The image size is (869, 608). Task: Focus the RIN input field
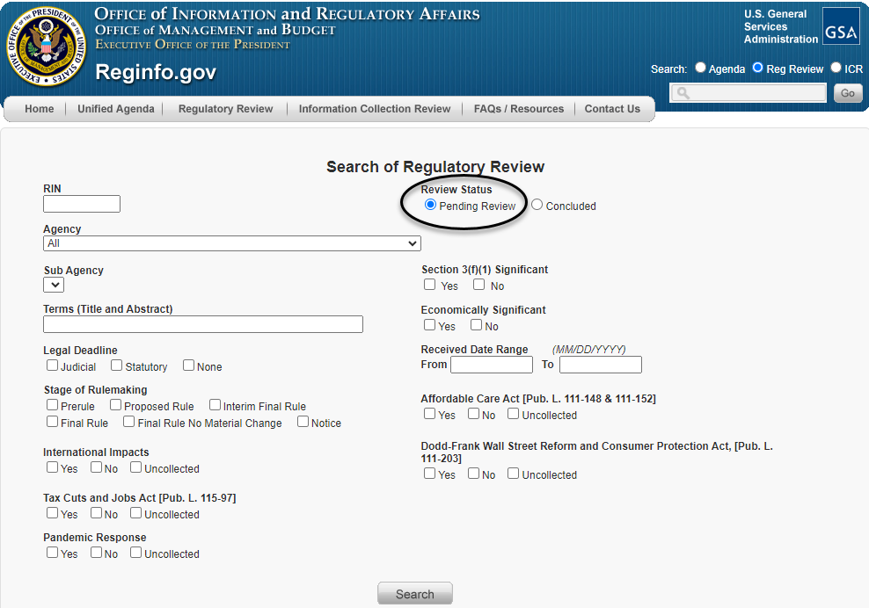pos(82,204)
